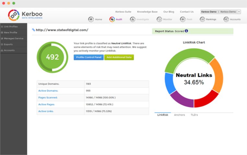The height and width of the screenshot is (155, 247).
Task: Click the Active Pages value 10852 / 14986
Action: click(x=100, y=104)
